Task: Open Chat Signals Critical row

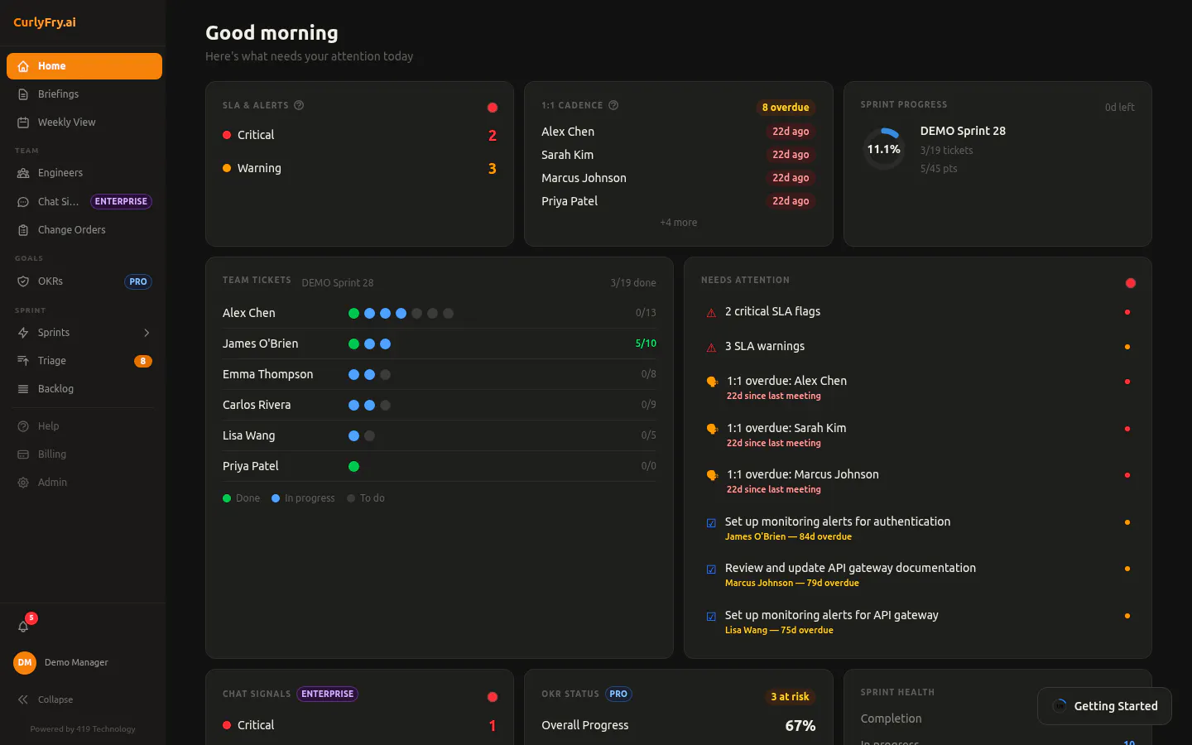Action: pos(359,725)
